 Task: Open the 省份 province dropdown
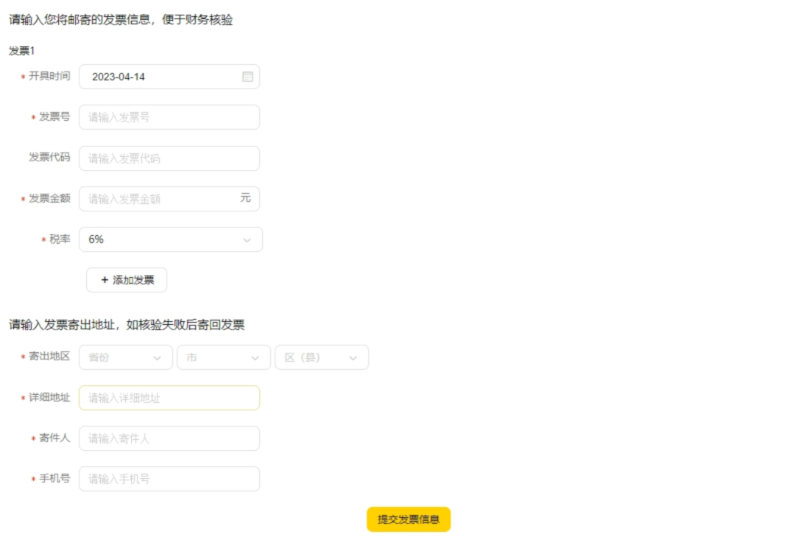(125, 357)
